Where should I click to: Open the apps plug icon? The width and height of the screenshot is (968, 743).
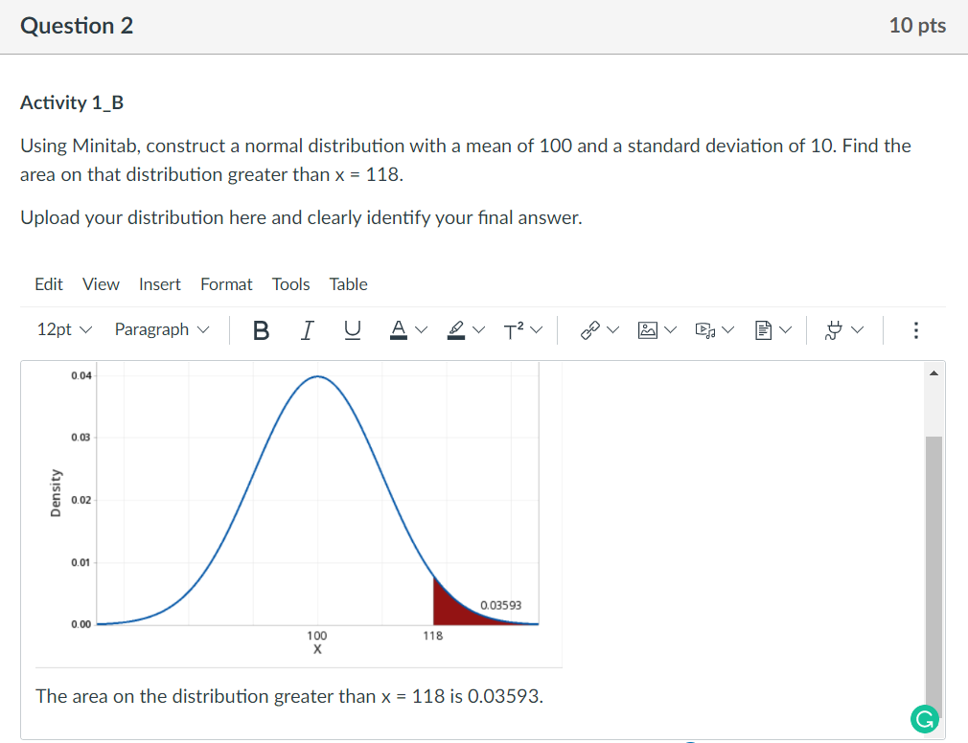click(837, 330)
